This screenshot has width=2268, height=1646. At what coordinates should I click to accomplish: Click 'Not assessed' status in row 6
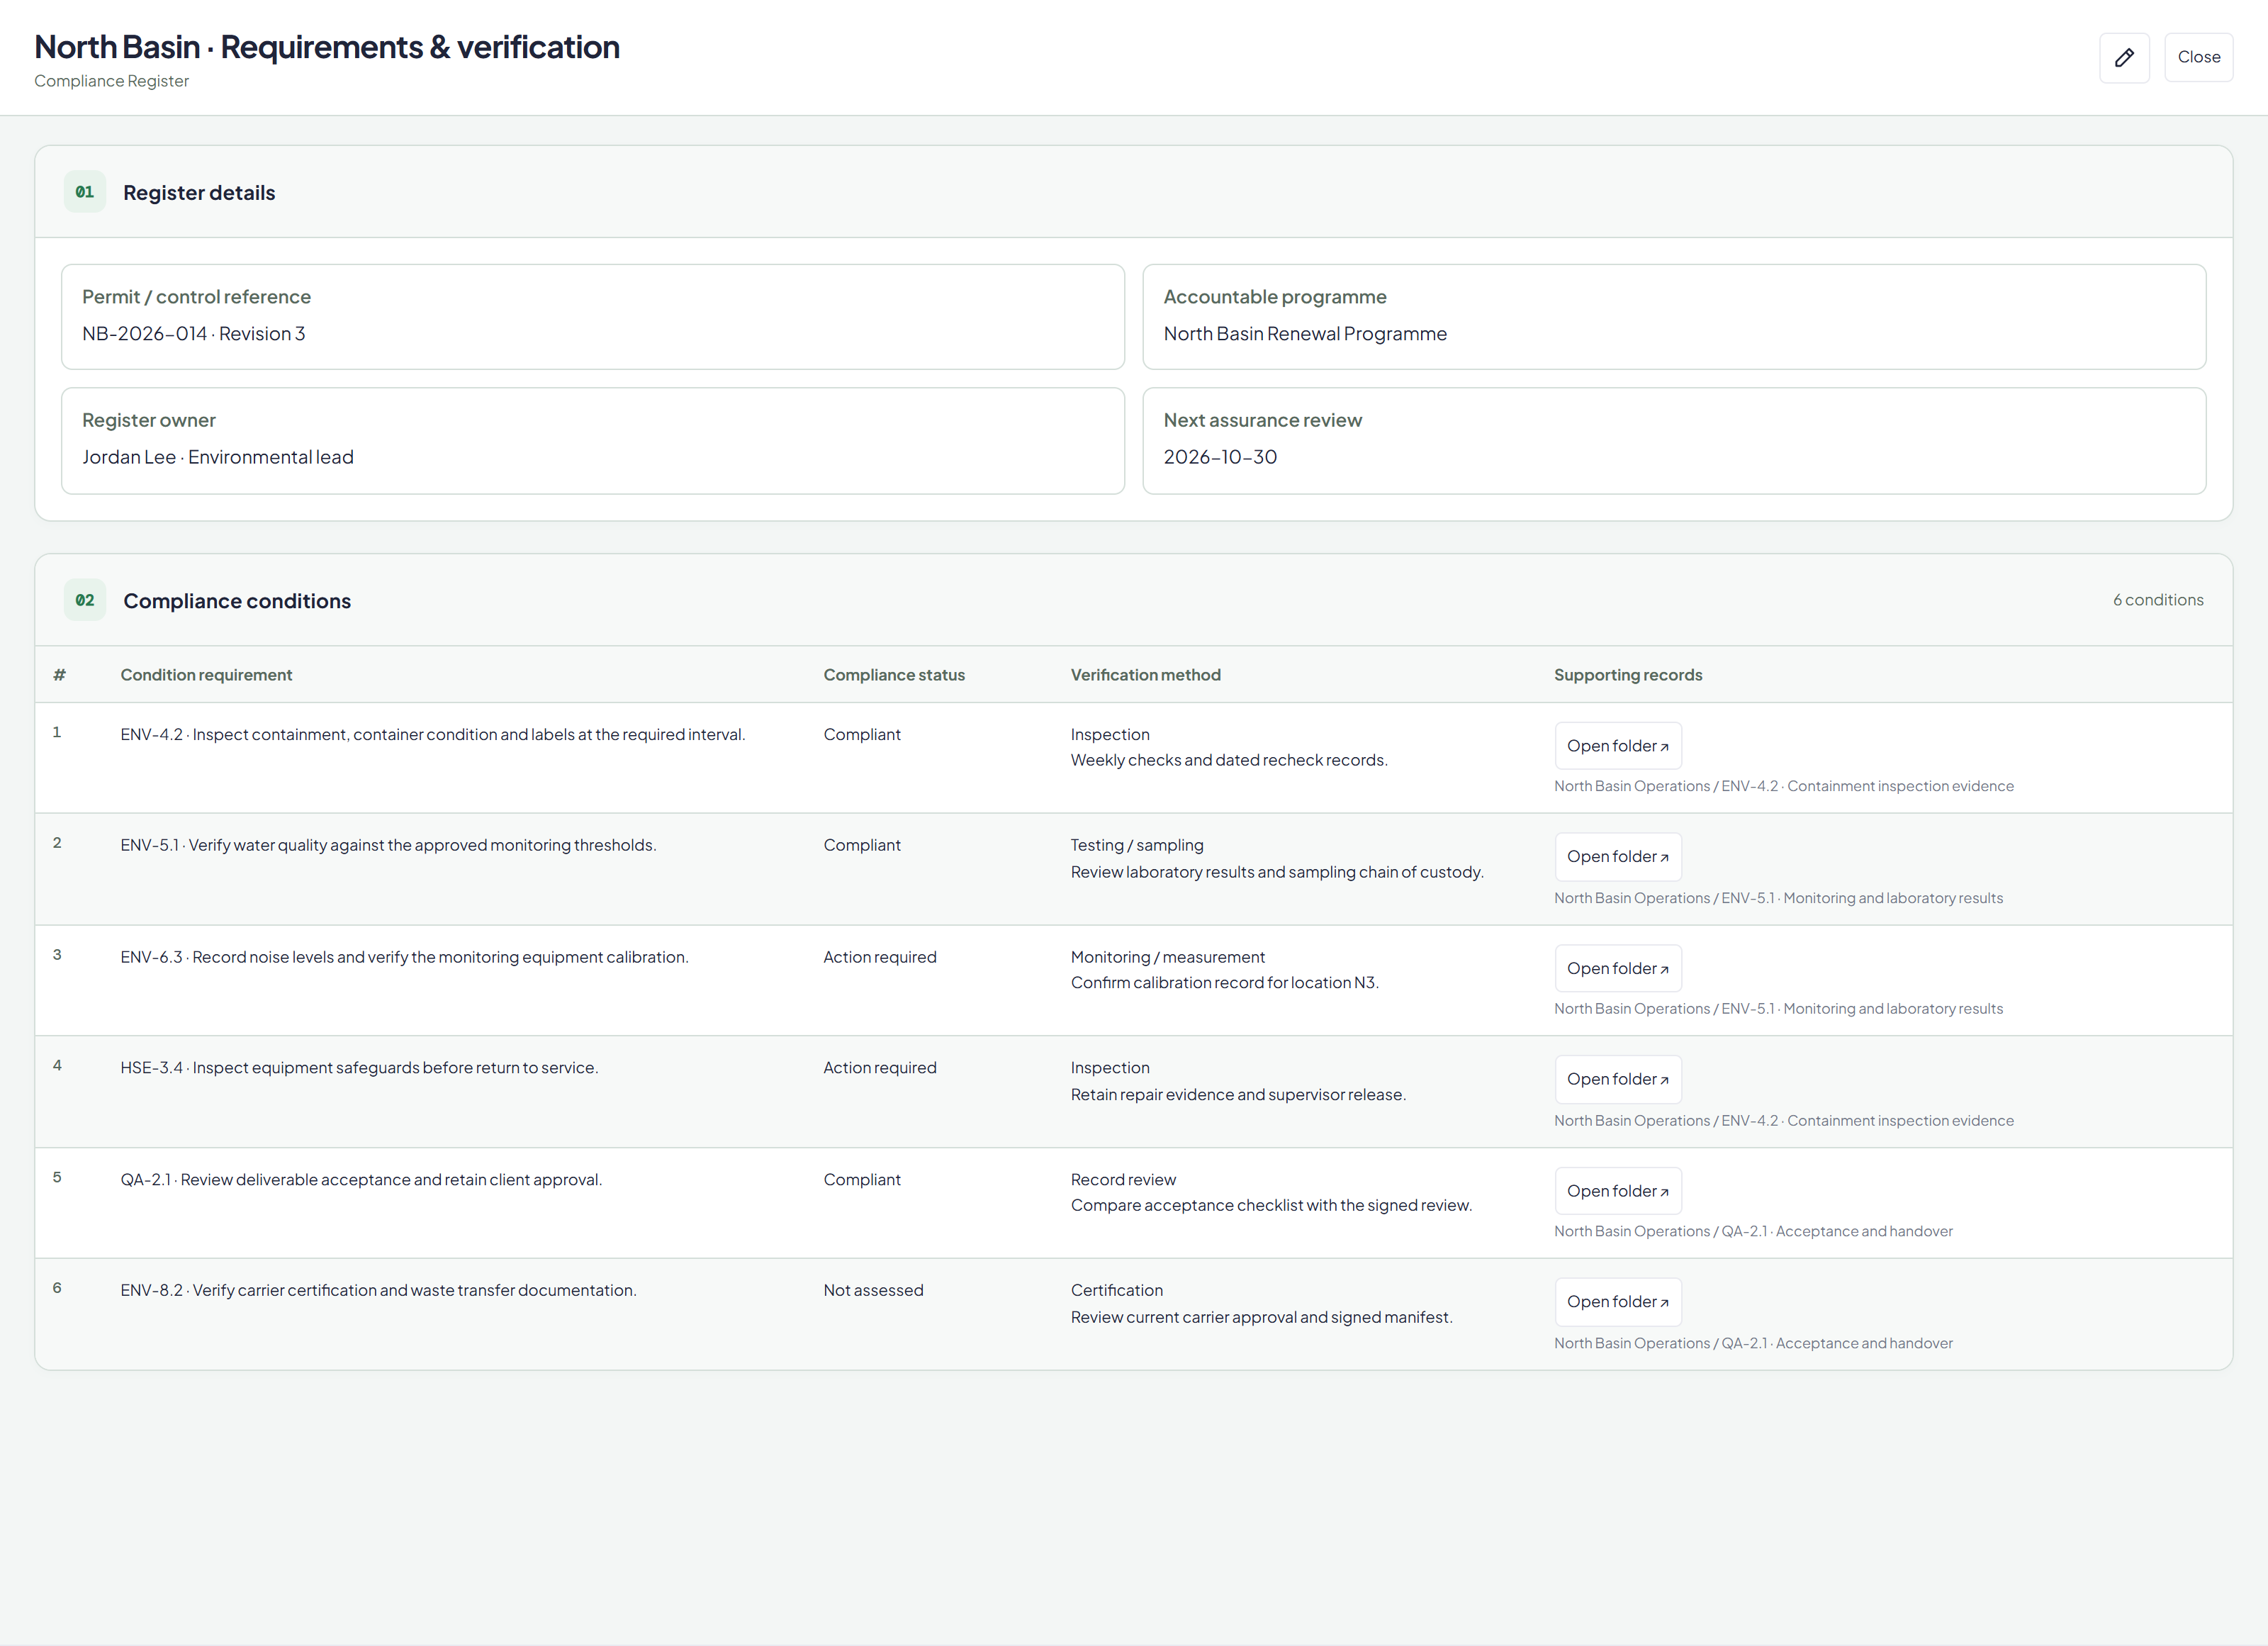(x=873, y=1291)
